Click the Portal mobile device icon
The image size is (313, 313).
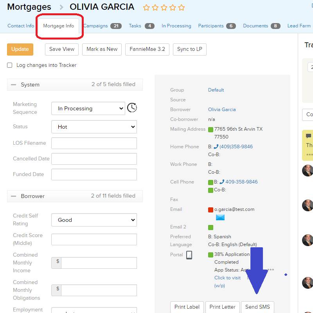point(189,255)
